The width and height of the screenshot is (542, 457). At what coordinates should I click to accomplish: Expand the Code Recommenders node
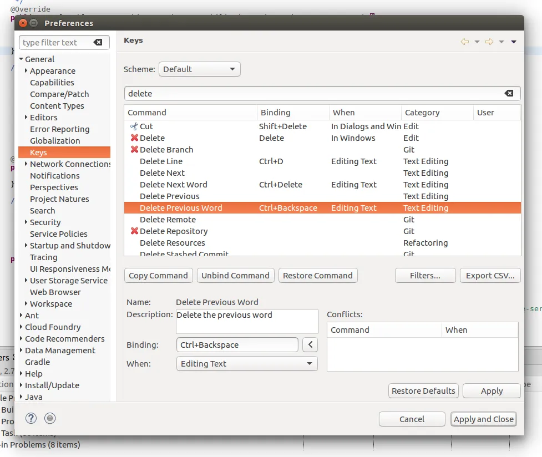(x=21, y=338)
